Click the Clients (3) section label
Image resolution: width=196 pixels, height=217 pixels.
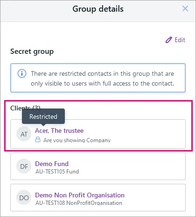click(x=25, y=108)
